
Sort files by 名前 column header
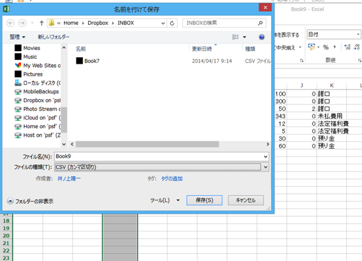click(80, 49)
